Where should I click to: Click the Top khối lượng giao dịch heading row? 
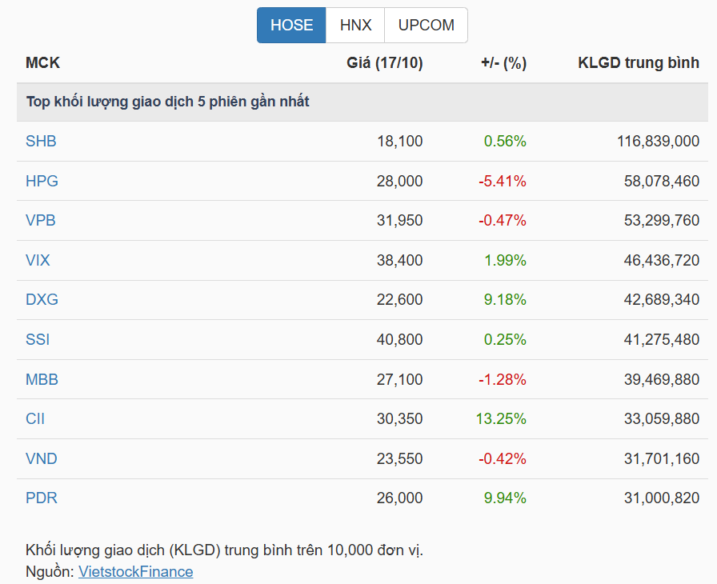click(168, 102)
